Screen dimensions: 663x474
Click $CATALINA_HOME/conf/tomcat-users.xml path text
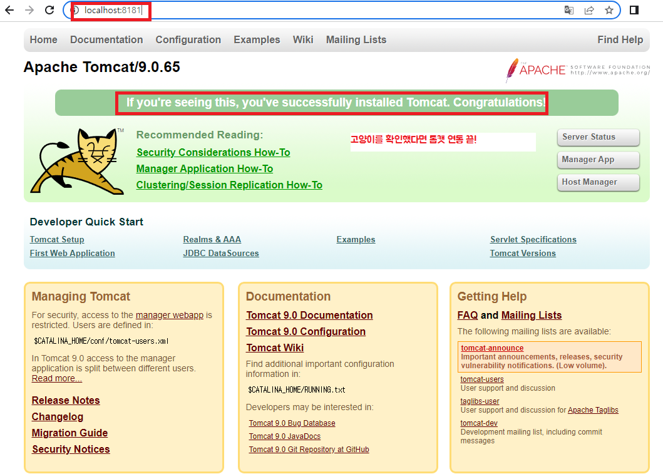coord(101,341)
